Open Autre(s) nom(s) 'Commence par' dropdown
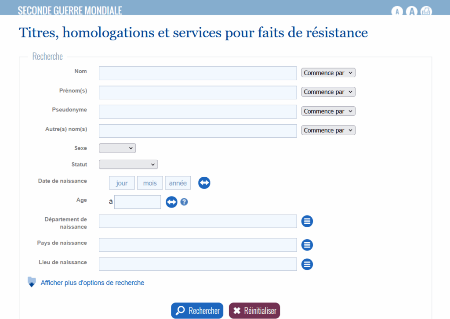The image size is (450, 319). 328,130
